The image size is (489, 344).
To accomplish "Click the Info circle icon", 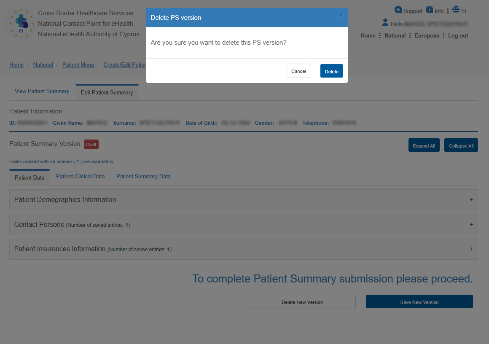I will tap(429, 10).
